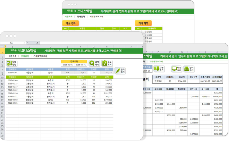Viewport: 229px width, 141px height.
Task: Click the formula bar input area
Action: (90, 43)
